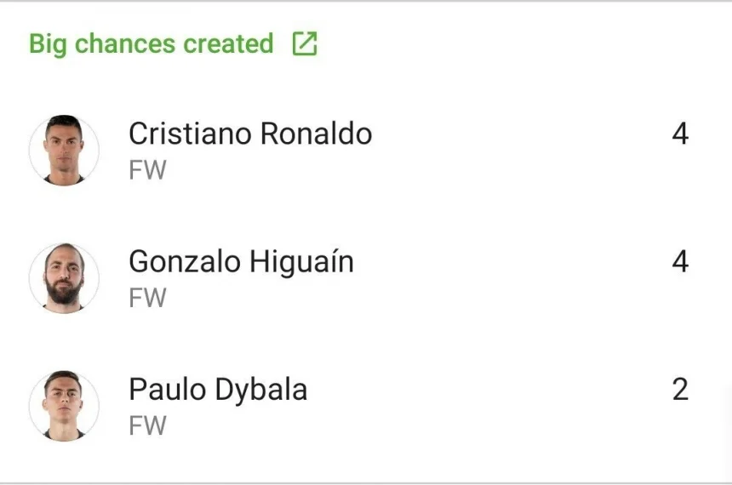Screen dimensions: 732x485
Task: Open the surname Dybala text
Action: [x=260, y=390]
